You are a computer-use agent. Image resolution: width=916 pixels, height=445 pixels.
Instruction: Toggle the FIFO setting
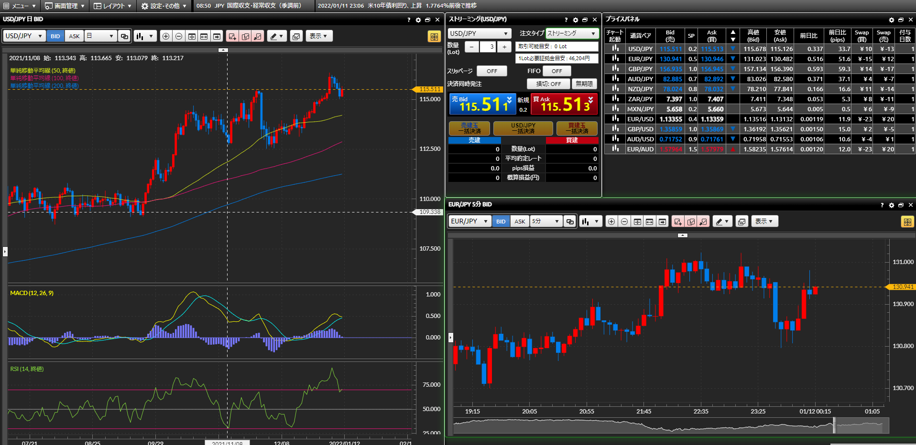pyautogui.click(x=556, y=71)
